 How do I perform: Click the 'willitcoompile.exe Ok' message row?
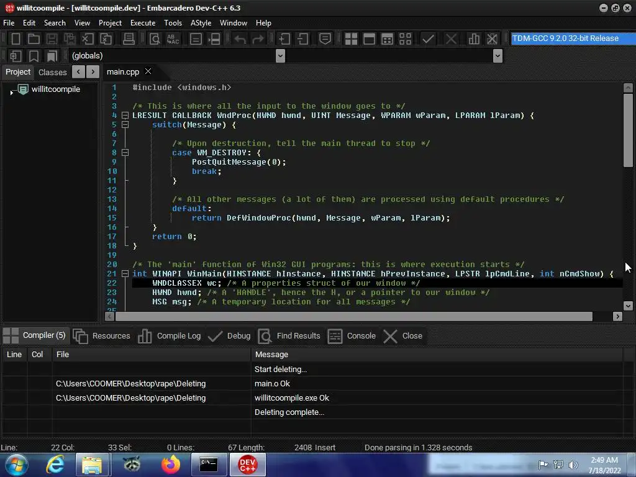click(x=312, y=398)
